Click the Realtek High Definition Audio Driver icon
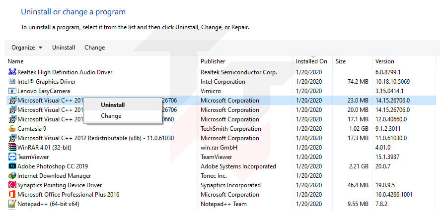440x210 pixels. (x=12, y=72)
